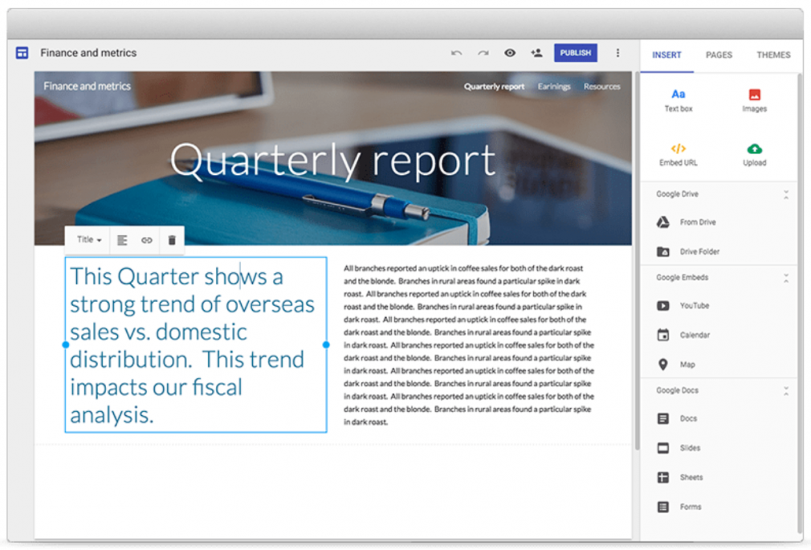Viewport: 811px width, 550px height.
Task: Undo the last edit
Action: click(456, 53)
